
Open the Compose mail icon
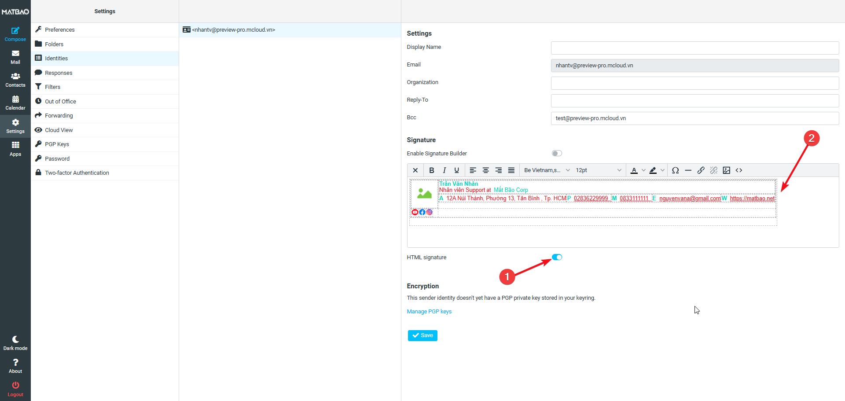point(15,34)
